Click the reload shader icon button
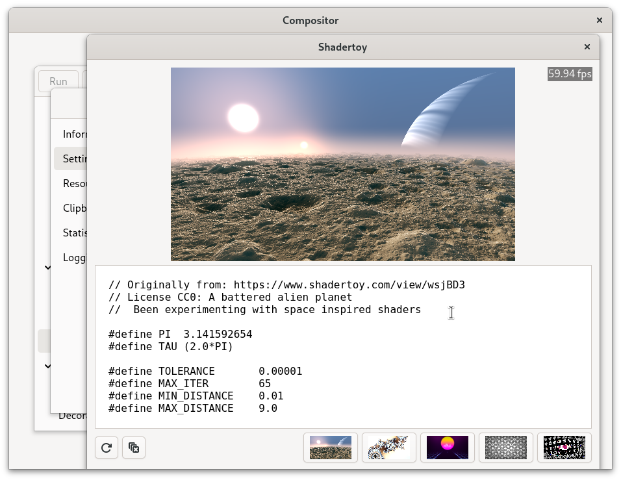 [107, 448]
